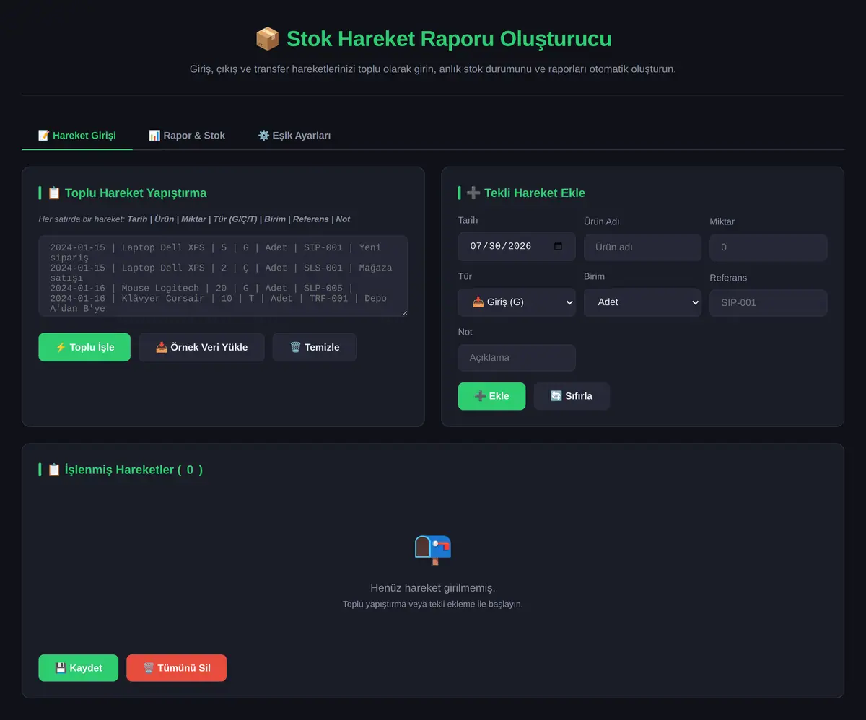Focus the Referans field with SIP-001 placeholder
Screen dimensions: 866x720
769,303
